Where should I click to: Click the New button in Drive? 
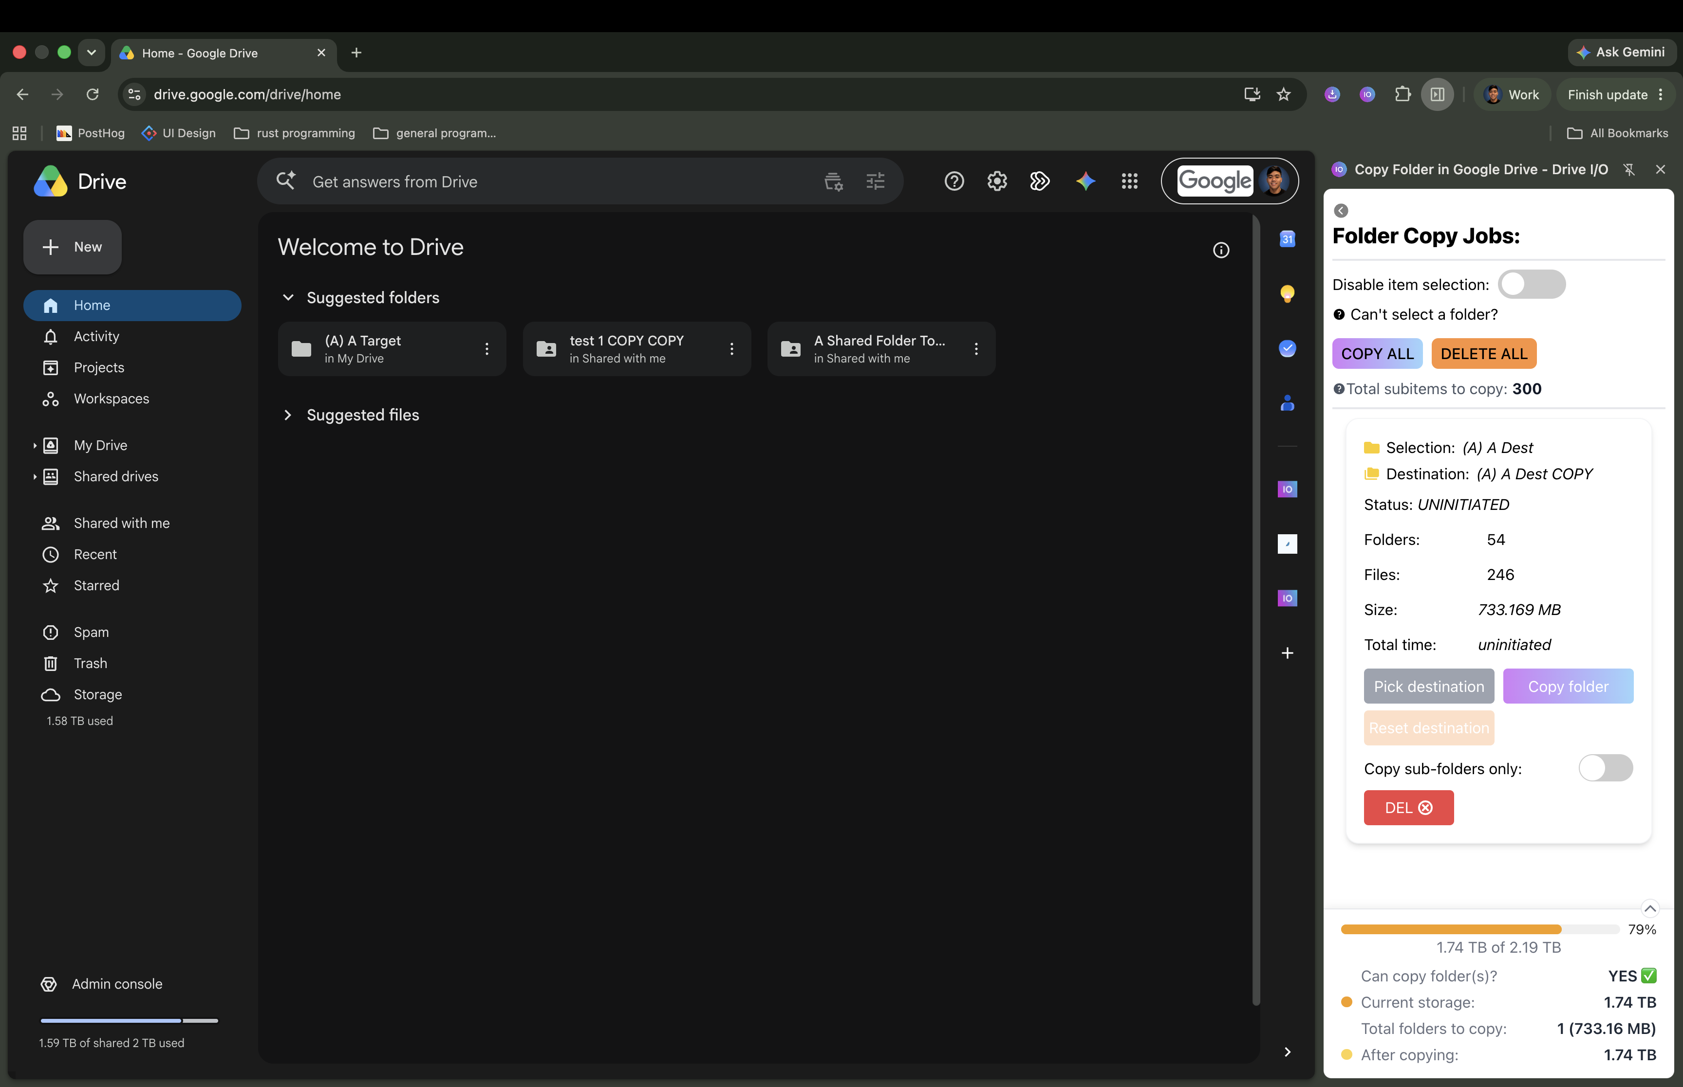pos(72,247)
